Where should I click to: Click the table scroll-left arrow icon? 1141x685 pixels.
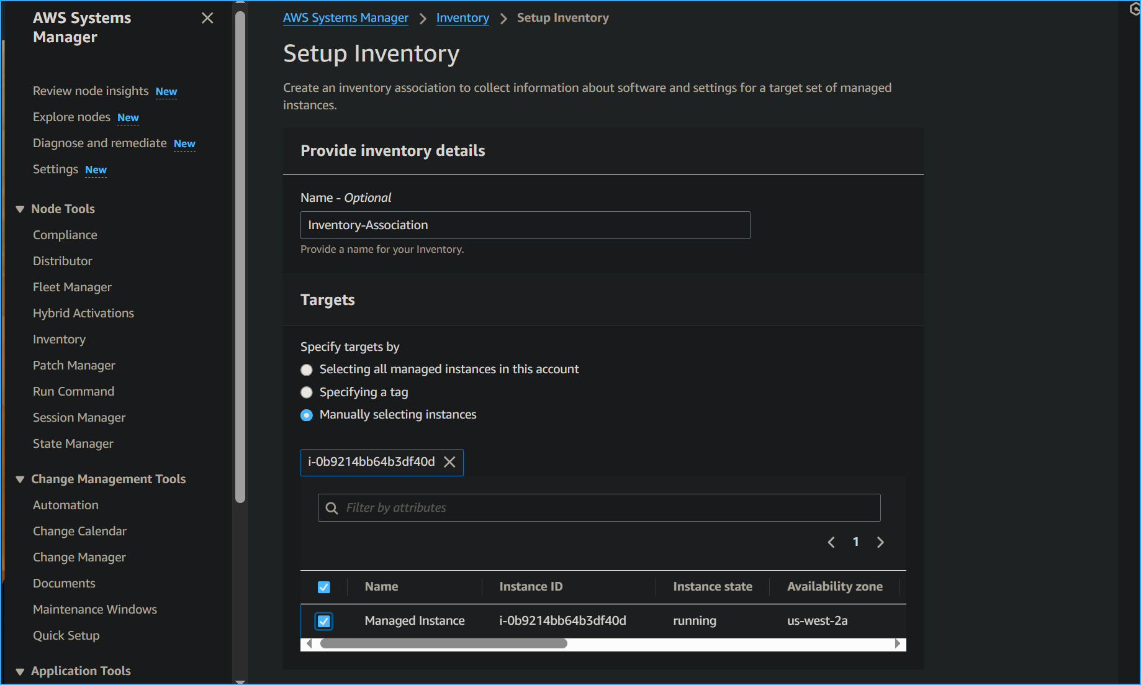click(309, 643)
